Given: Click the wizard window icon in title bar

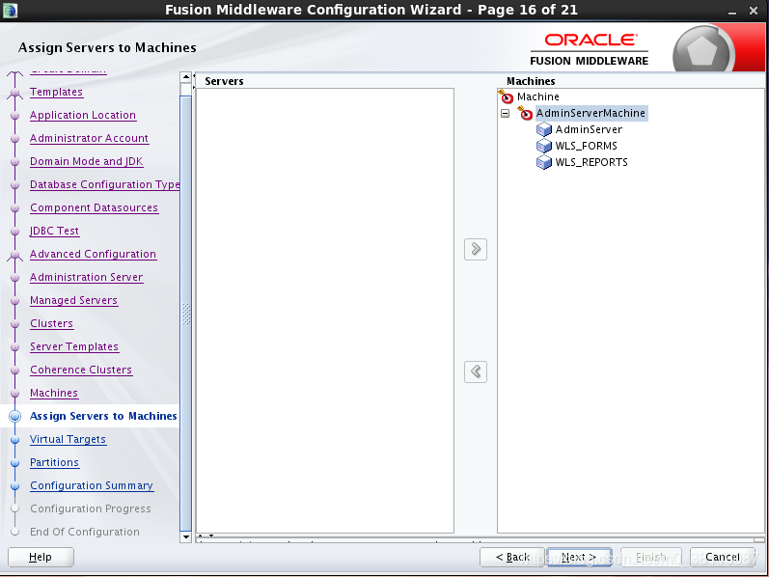Looking at the screenshot, I should click(x=10, y=10).
